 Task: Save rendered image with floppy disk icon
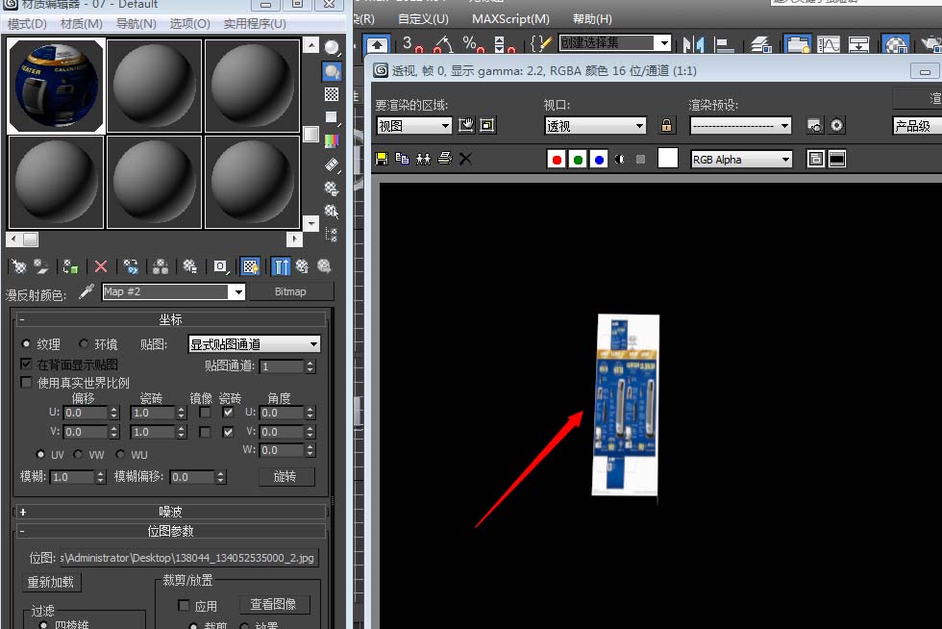tap(382, 159)
